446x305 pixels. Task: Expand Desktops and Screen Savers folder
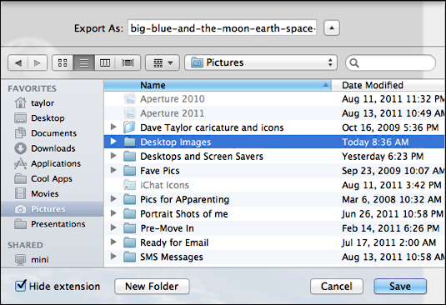(113, 156)
